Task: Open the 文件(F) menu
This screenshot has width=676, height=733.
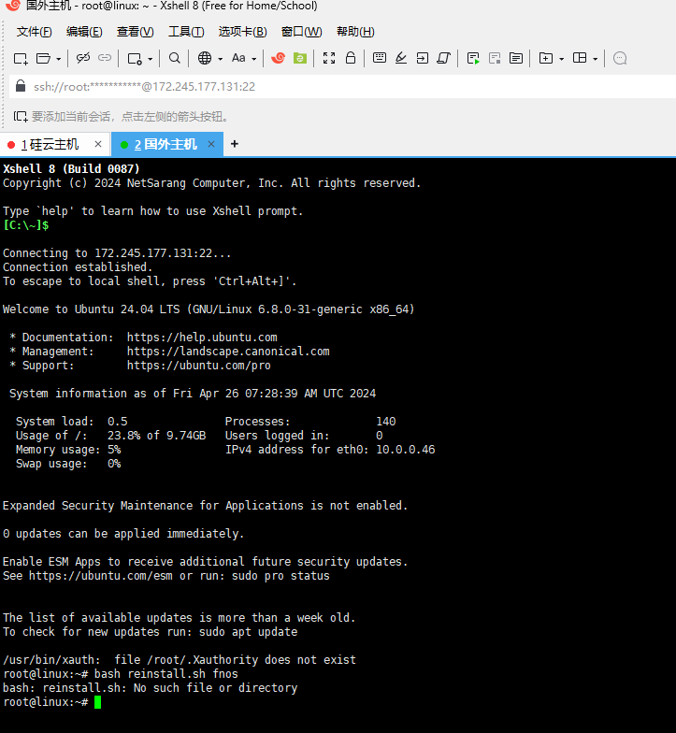Action: click(x=35, y=32)
